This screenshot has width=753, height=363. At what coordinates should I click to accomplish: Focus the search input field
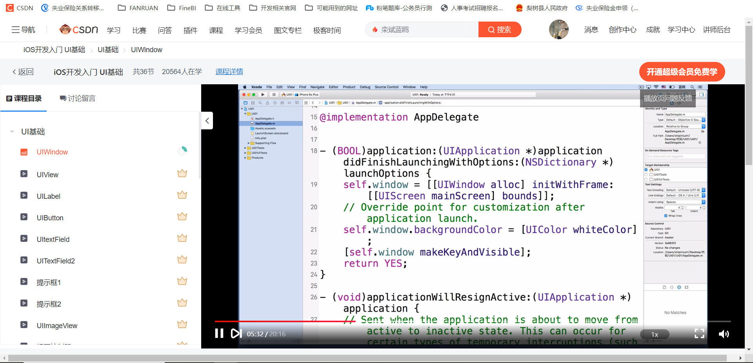[422, 29]
